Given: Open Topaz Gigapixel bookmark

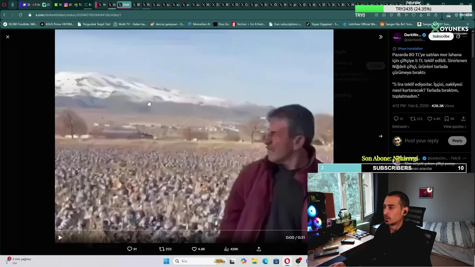Looking at the screenshot, I should 322,24.
